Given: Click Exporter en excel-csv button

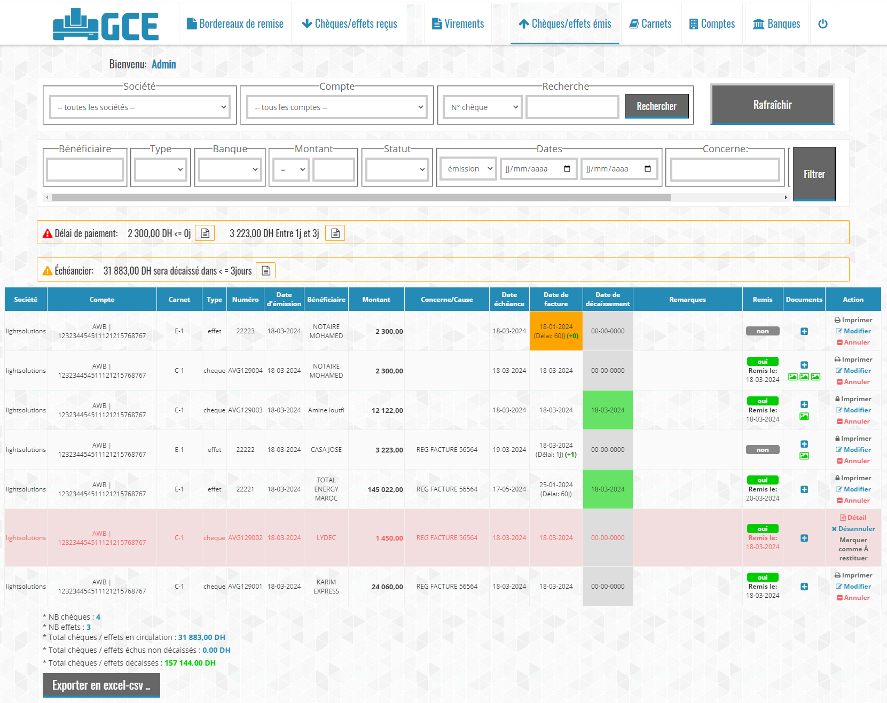Looking at the screenshot, I should pos(101,685).
